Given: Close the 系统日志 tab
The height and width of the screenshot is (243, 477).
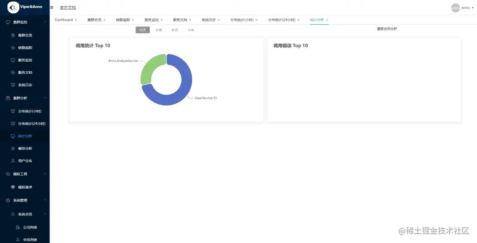Looking at the screenshot, I should point(219,20).
